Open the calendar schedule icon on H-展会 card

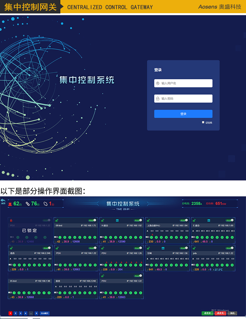(117, 220)
